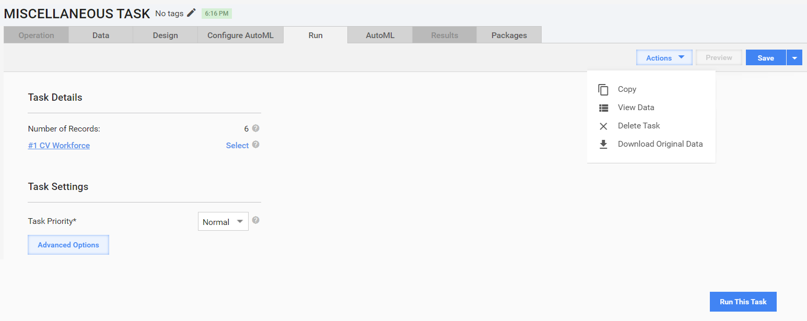
Task: Click help icon beside Number of Records
Action: 255,128
